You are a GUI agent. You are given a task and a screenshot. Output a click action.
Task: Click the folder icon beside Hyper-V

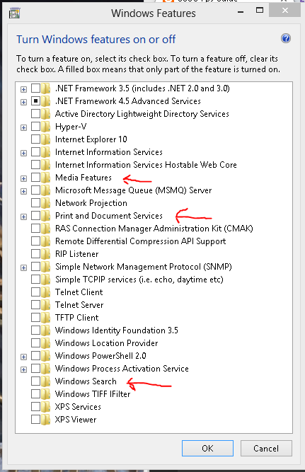tap(46, 127)
